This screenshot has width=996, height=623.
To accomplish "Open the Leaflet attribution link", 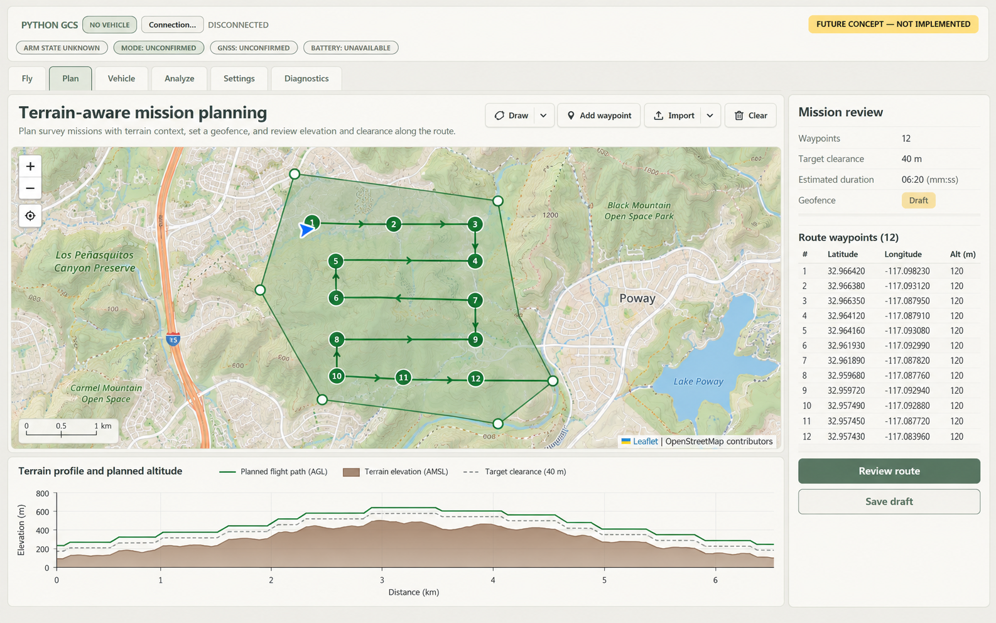I will pos(645,442).
